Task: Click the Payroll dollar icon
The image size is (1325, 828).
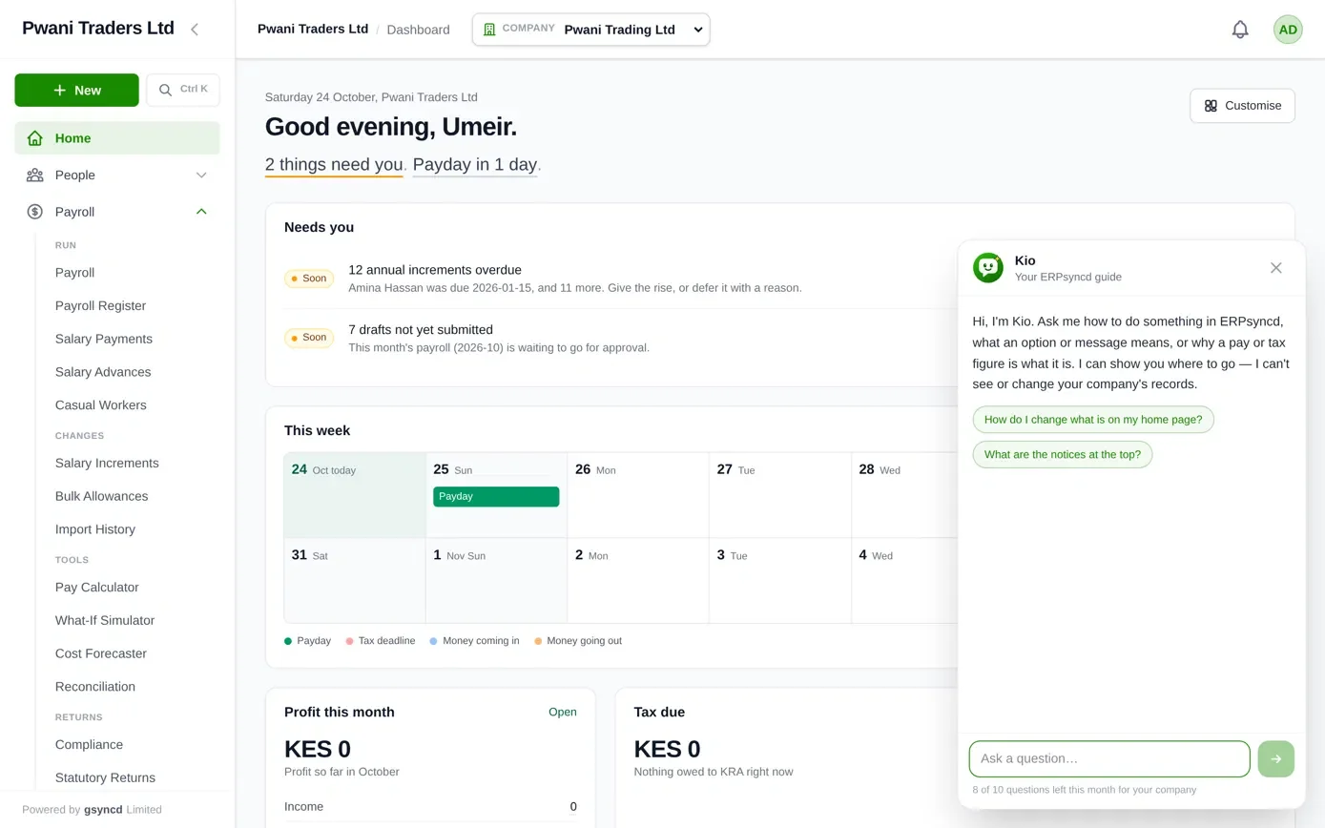Action: point(35,212)
